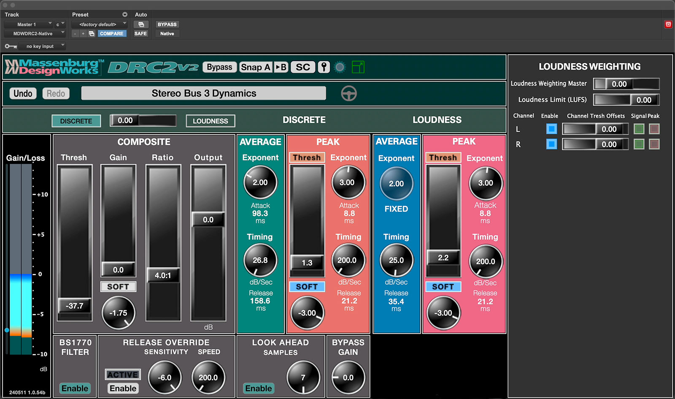The width and height of the screenshot is (675, 399).
Task: Click the red target button at top right
Action: click(x=668, y=24)
